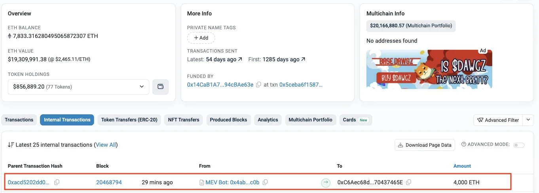Click the wallet icon beside token holdings

[x=160, y=87]
